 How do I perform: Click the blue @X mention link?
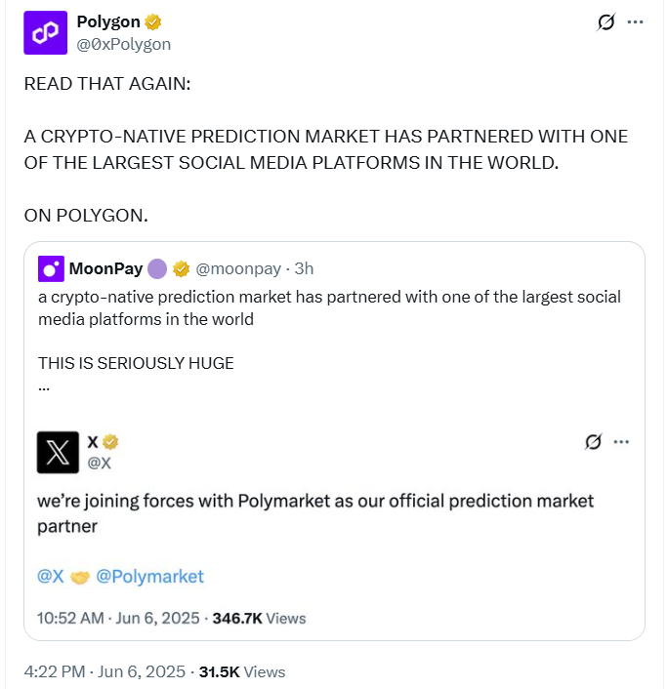51,576
